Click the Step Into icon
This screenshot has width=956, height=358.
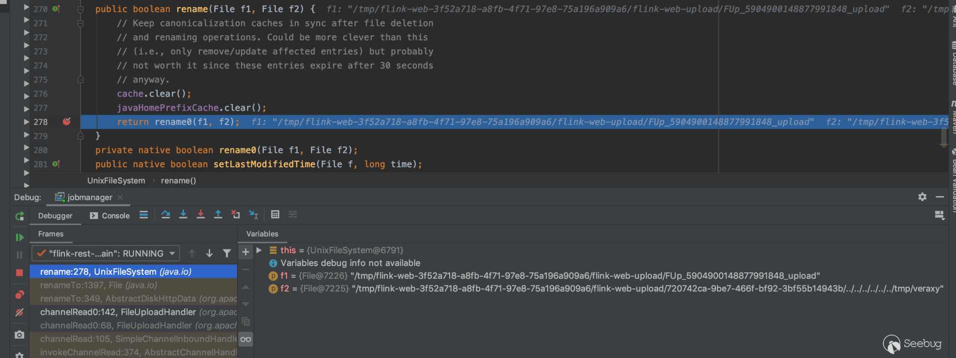[183, 215]
